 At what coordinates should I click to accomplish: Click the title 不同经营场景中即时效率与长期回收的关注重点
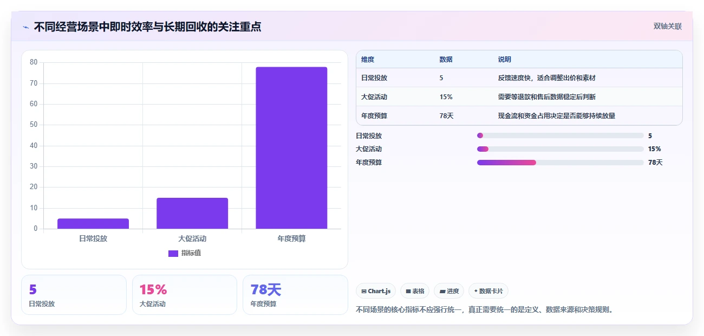(x=147, y=27)
